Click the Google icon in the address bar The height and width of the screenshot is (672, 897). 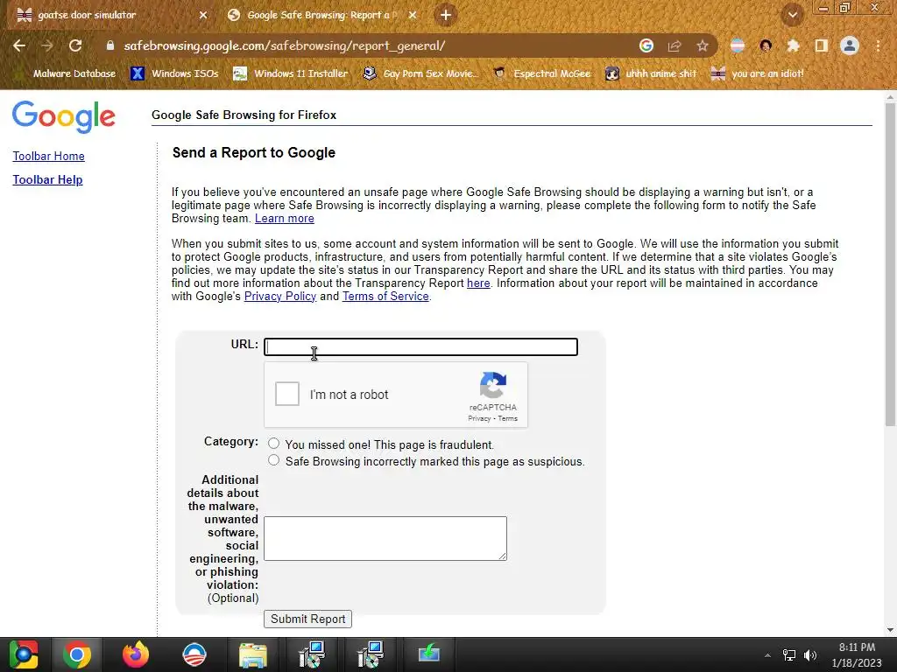coord(646,45)
